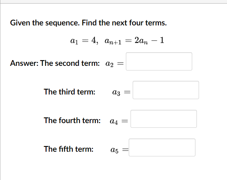This screenshot has width=227, height=180.
Task: Select the fourth term a4 answer field
Action: coord(164,119)
